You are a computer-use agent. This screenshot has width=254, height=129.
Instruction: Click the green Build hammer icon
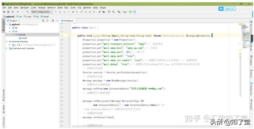pos(28,12)
